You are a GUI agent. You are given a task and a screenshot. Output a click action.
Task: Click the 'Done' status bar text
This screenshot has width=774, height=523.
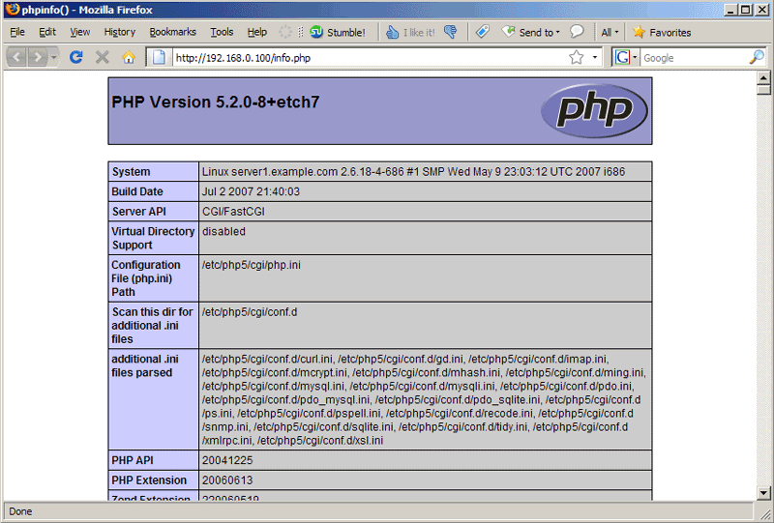coord(20,511)
